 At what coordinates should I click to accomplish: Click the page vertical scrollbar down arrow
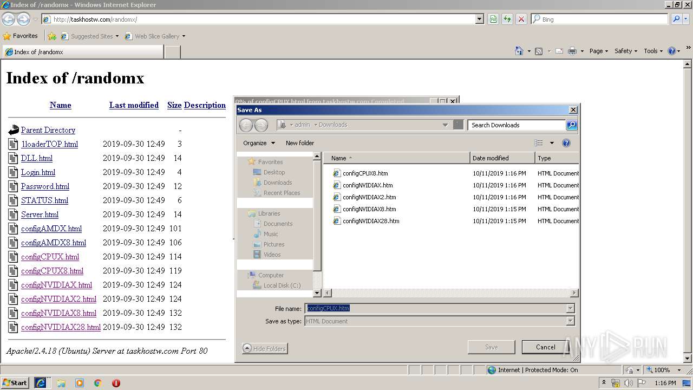point(688,358)
